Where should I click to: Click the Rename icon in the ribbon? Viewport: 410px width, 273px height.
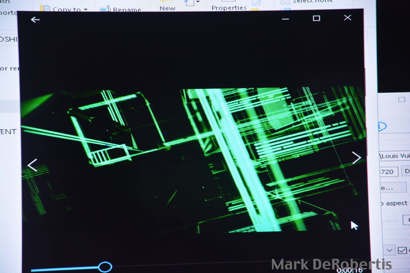tap(105, 9)
